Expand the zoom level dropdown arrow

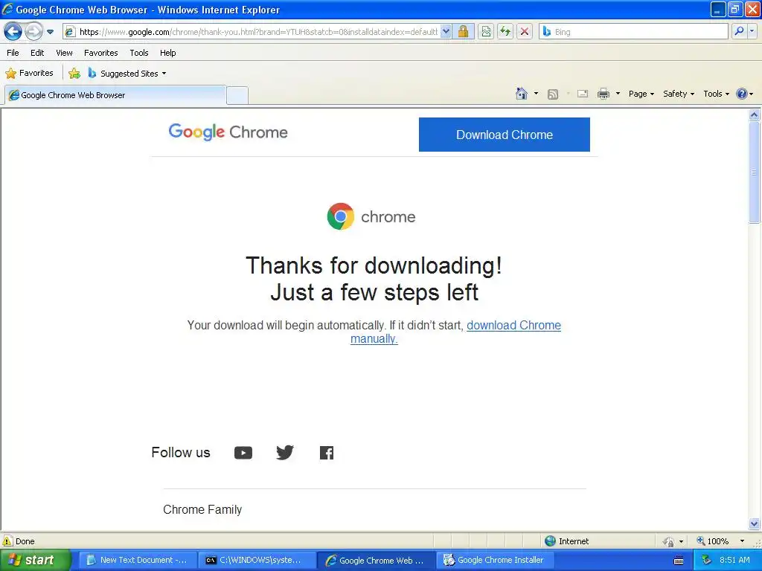pos(742,541)
